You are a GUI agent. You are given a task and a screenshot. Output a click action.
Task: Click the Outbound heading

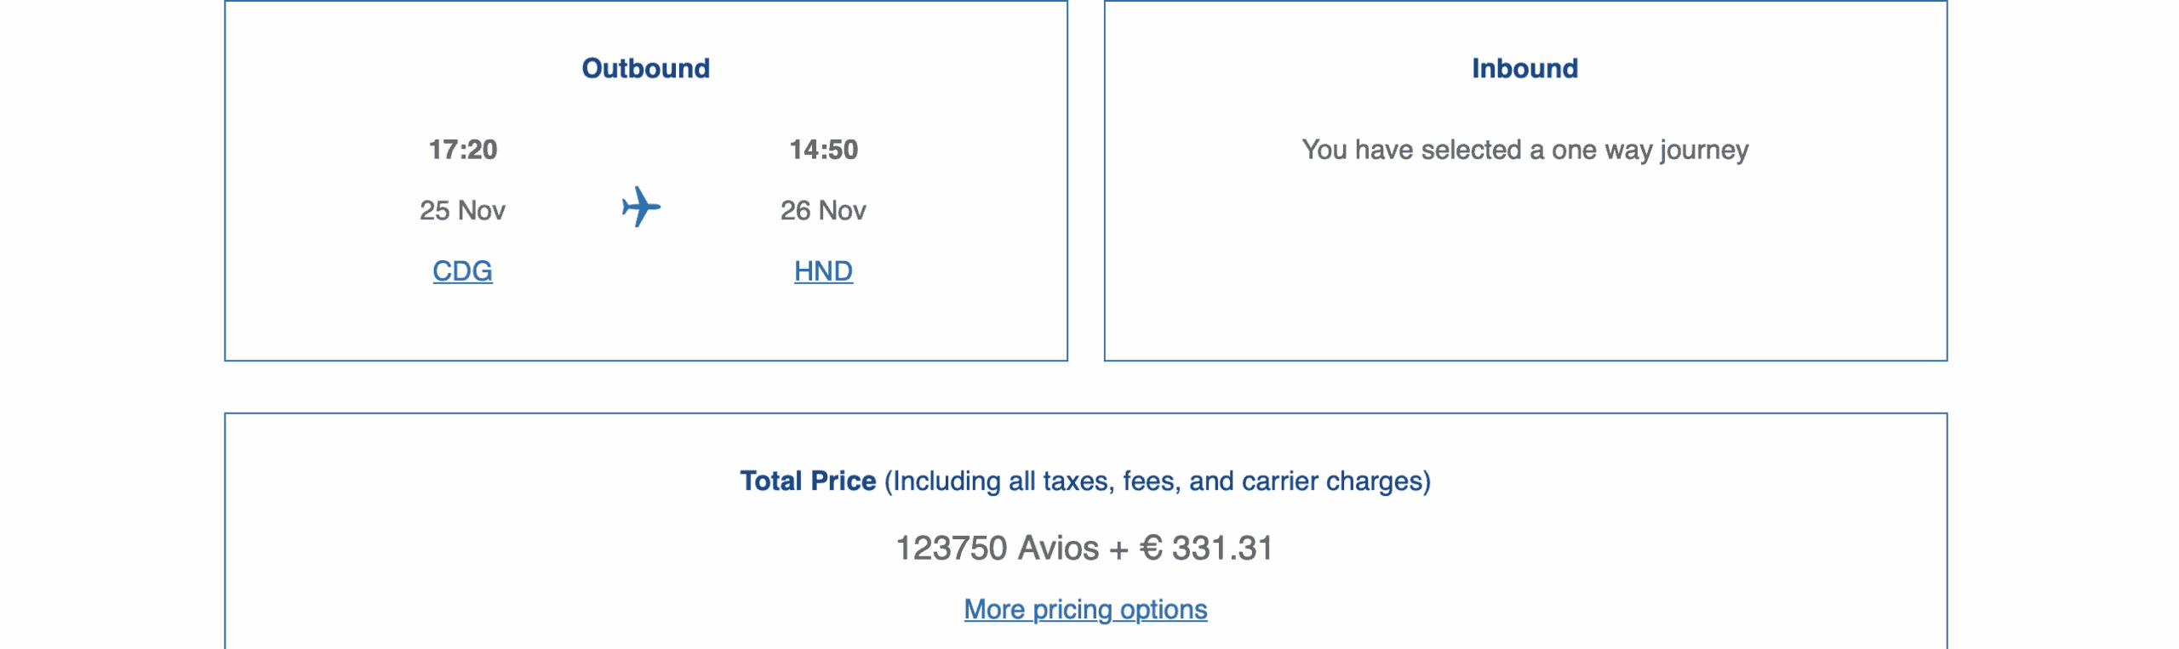coord(645,68)
